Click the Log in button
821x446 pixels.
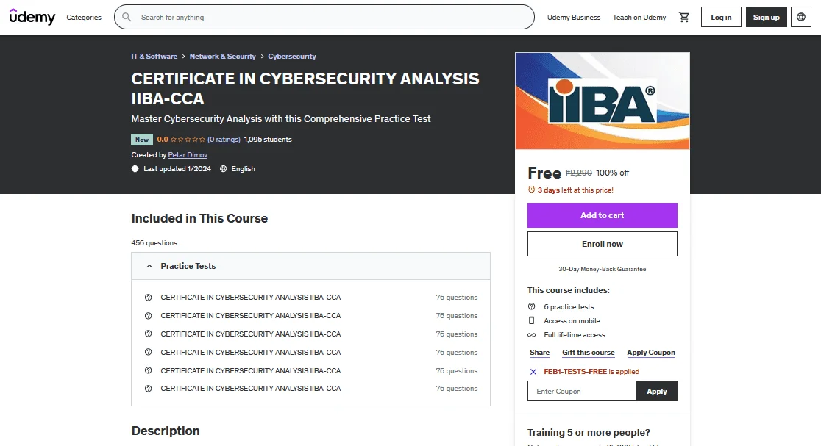click(721, 17)
